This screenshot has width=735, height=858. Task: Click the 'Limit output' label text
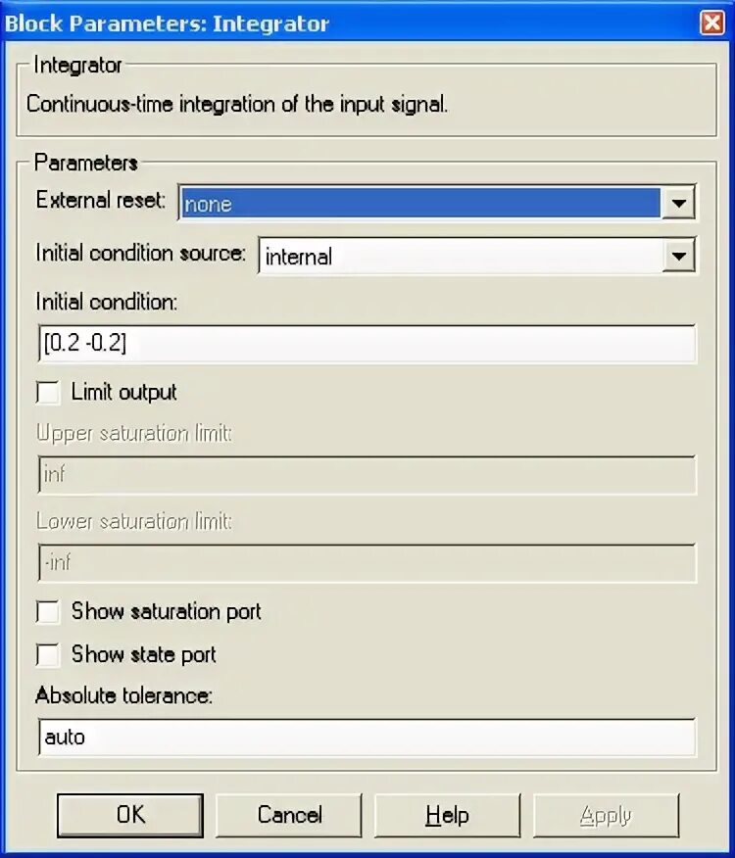coord(123,393)
